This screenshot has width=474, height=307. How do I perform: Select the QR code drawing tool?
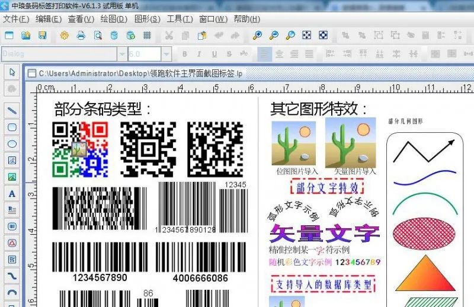pyautogui.click(x=12, y=259)
